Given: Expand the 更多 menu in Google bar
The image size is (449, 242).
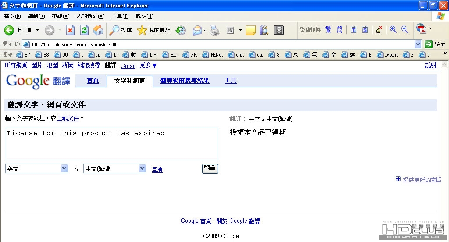Looking at the screenshot, I should point(148,66).
